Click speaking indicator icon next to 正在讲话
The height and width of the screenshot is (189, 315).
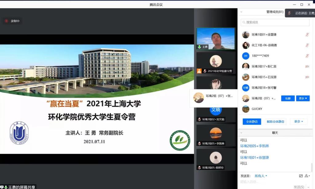coord(289,13)
